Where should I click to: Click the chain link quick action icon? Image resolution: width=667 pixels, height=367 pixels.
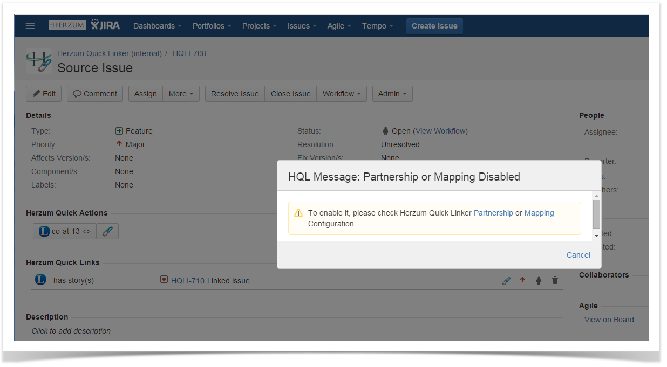click(x=107, y=231)
